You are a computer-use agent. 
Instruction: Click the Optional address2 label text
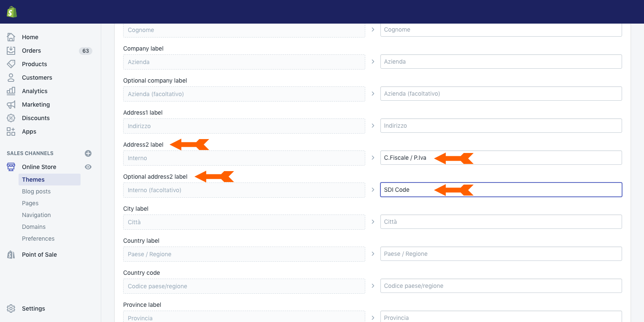pos(155,177)
